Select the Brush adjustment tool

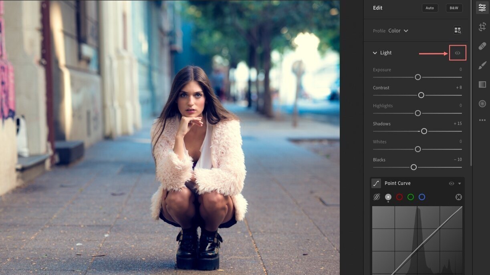(482, 65)
